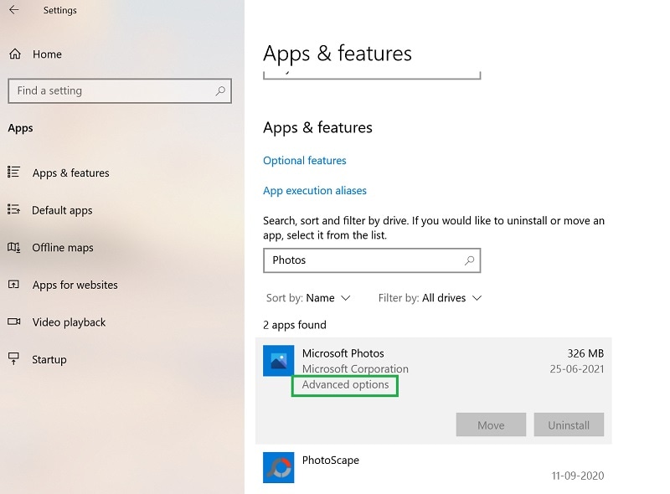Click the 25-06-2021 install date
This screenshot has width=670, height=494.
577,368
